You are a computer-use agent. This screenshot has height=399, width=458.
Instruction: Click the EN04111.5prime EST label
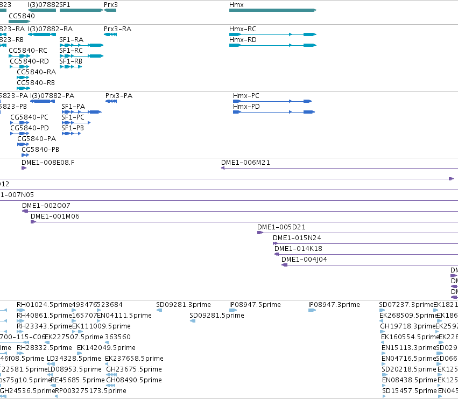124,316
